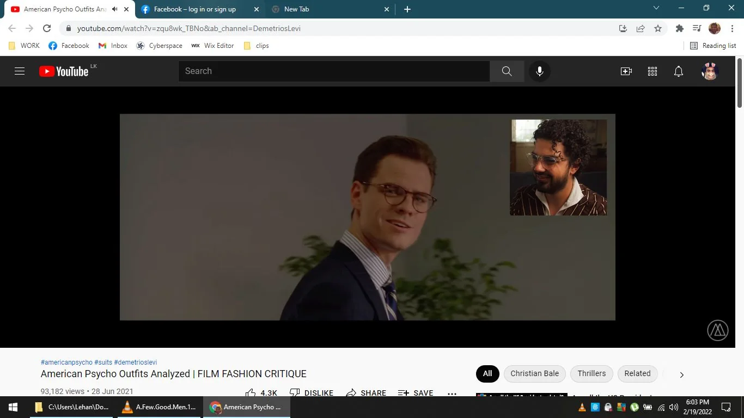Open media controls icon in toolbar
Screen dimensions: 744x418
pos(697,28)
